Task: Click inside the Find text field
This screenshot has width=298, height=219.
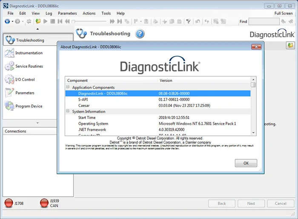Action: [x=264, y=21]
